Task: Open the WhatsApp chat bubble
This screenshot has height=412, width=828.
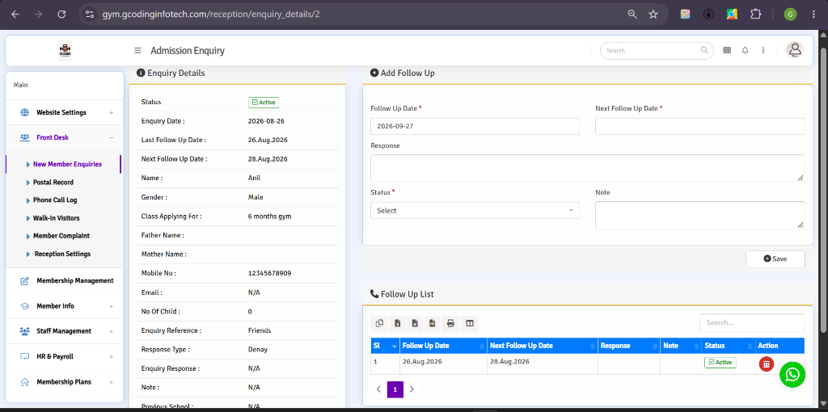Action: pos(792,375)
